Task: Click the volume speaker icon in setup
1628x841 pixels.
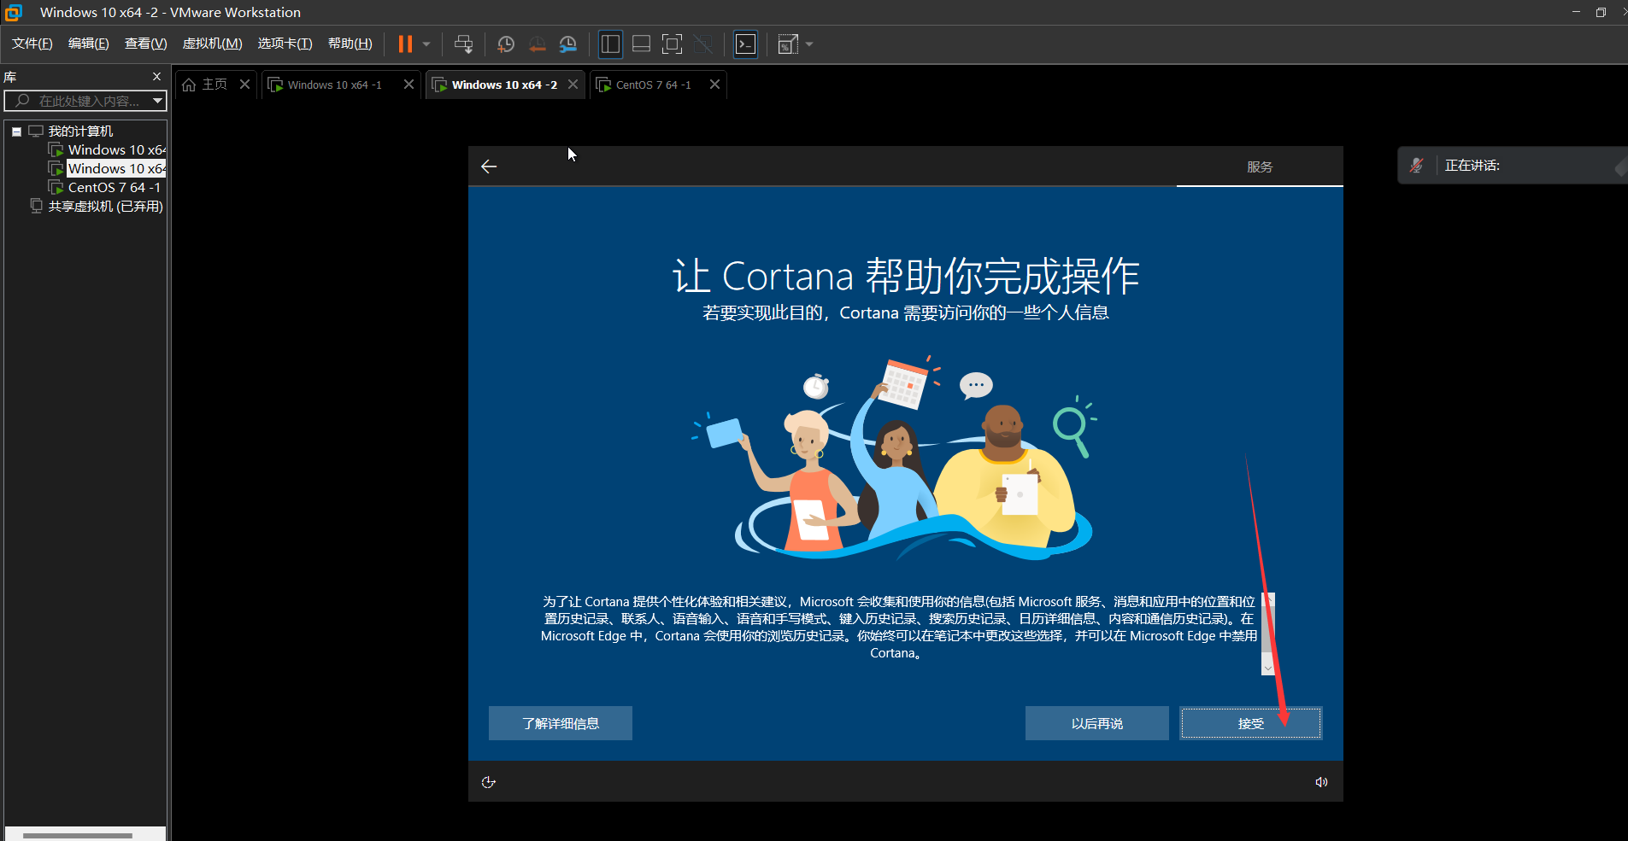Action: point(1321,782)
